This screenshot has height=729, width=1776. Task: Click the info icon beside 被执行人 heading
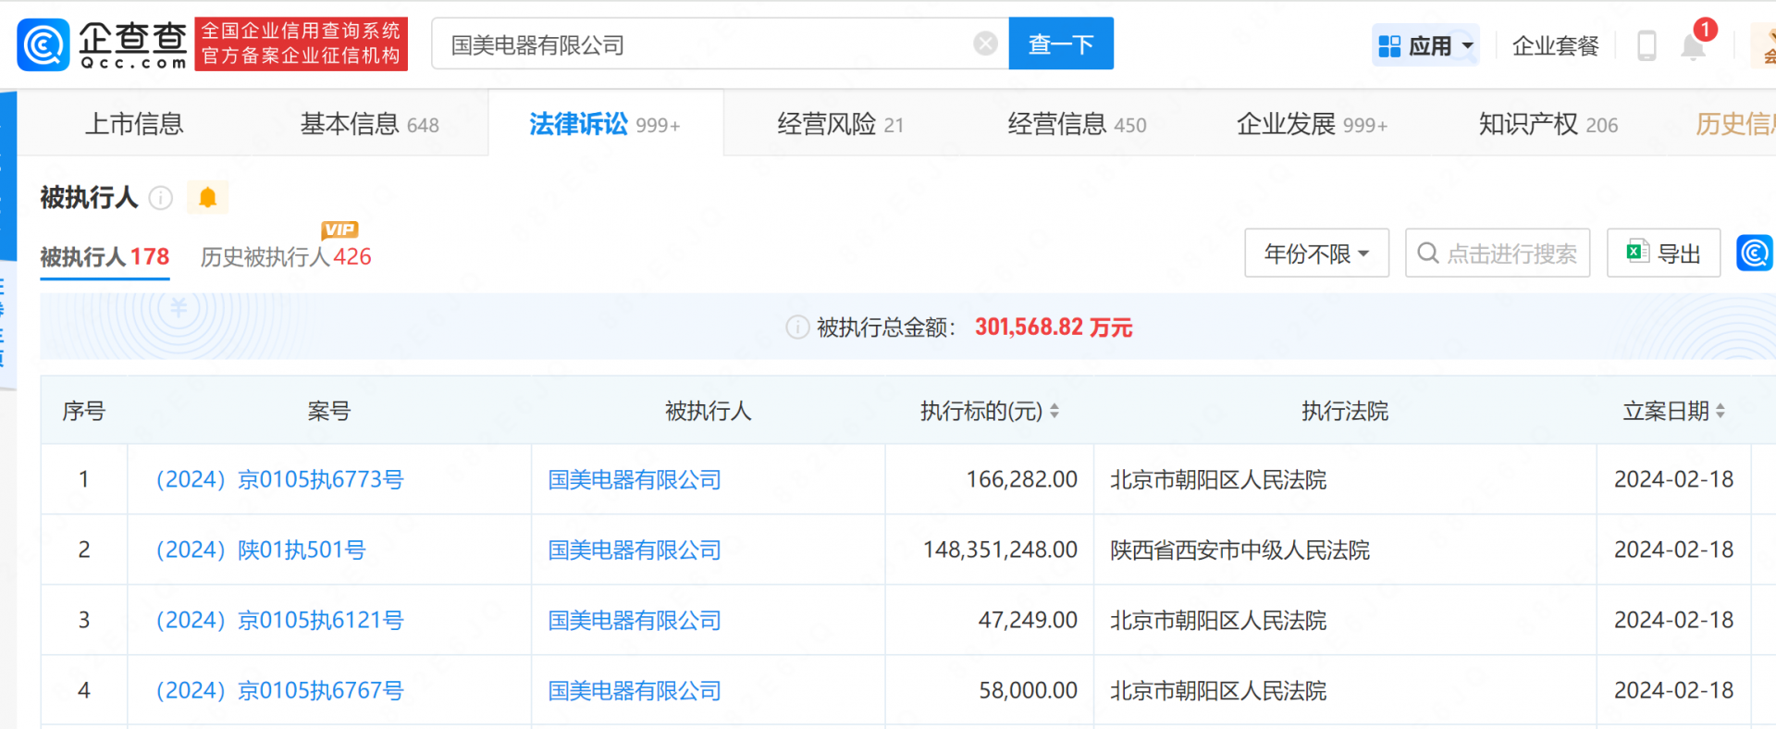[161, 198]
